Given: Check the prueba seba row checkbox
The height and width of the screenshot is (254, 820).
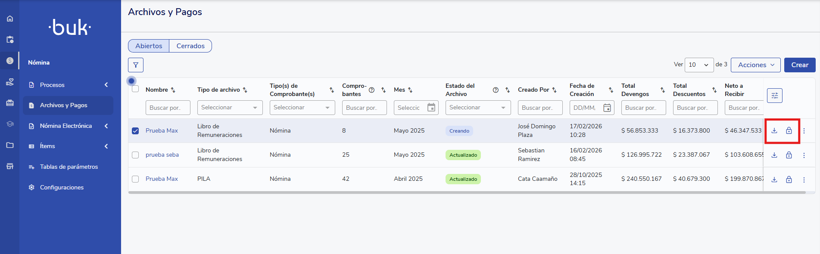Looking at the screenshot, I should point(135,155).
